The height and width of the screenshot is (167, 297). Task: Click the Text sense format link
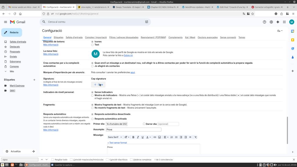117,143
